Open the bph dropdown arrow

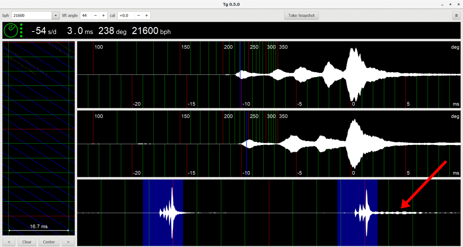(55, 15)
